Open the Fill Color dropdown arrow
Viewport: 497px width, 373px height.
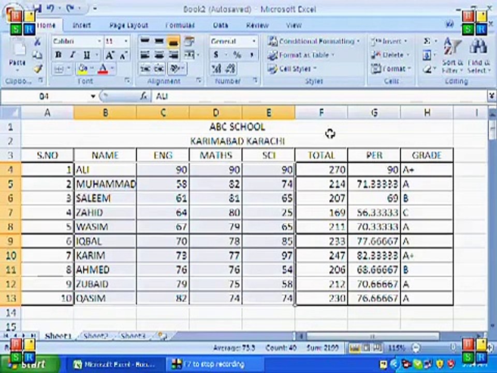pos(92,69)
